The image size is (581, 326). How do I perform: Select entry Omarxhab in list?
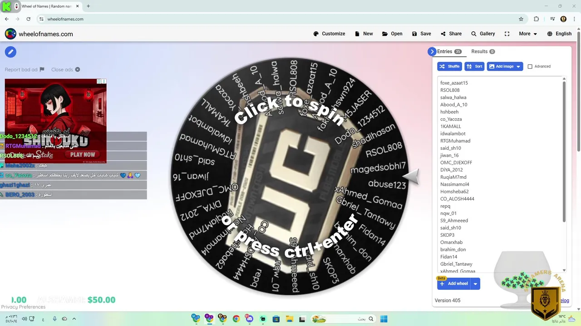(x=451, y=242)
